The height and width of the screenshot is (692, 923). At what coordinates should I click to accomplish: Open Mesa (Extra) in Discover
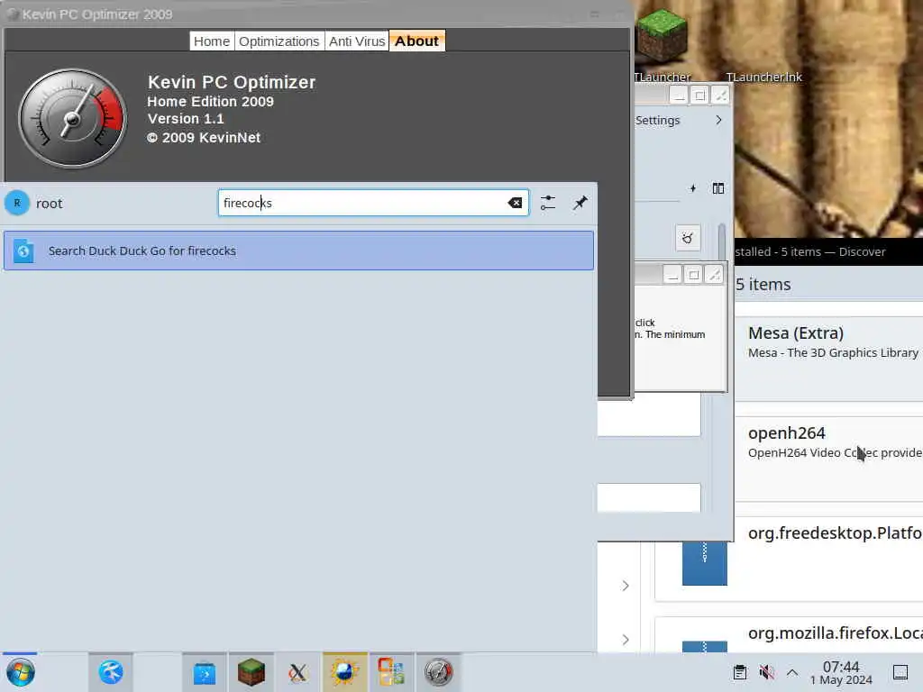[829, 359]
